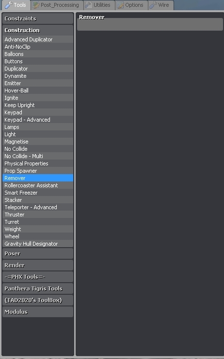Viewport: 224px width, 359px height.
Task: Click the wrench icon on Tools tab
Action: point(8,5)
